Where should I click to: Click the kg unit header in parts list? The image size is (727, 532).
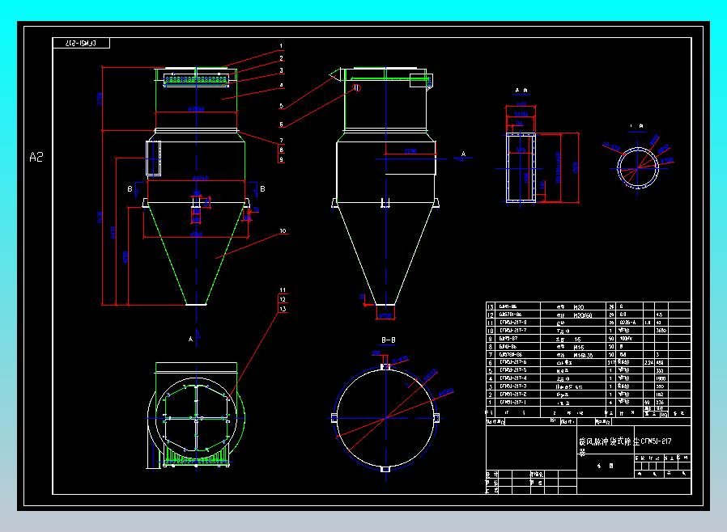[664, 415]
